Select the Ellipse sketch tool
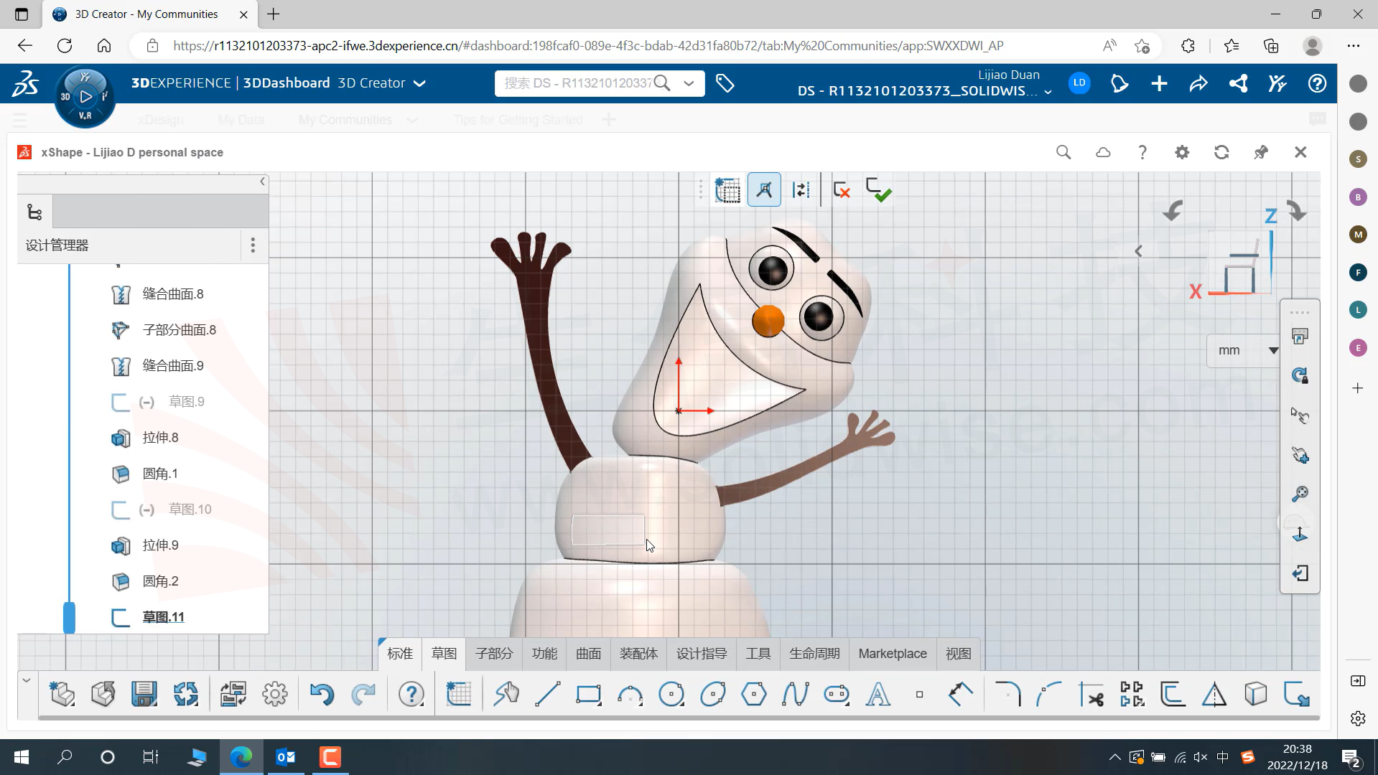 (x=712, y=694)
